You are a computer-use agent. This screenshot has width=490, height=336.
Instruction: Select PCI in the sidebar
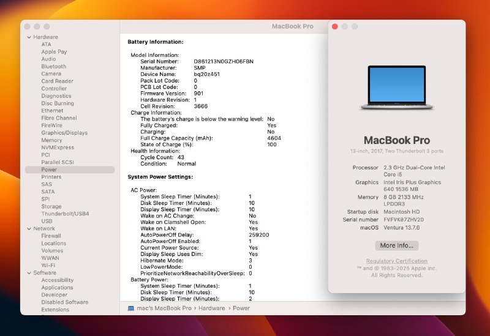tap(45, 155)
